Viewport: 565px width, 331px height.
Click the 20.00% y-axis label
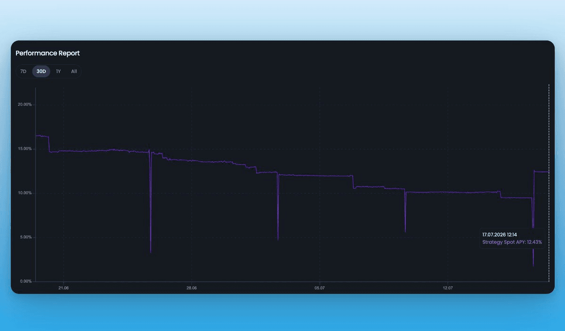[x=24, y=105]
